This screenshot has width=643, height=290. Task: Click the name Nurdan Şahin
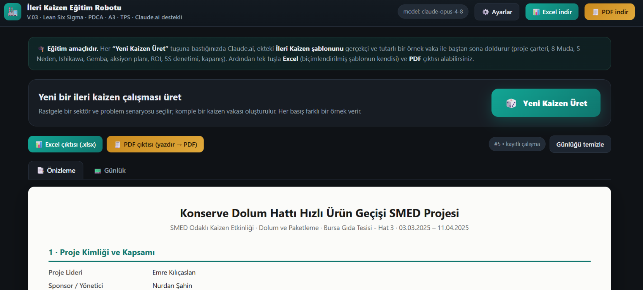tap(172, 286)
